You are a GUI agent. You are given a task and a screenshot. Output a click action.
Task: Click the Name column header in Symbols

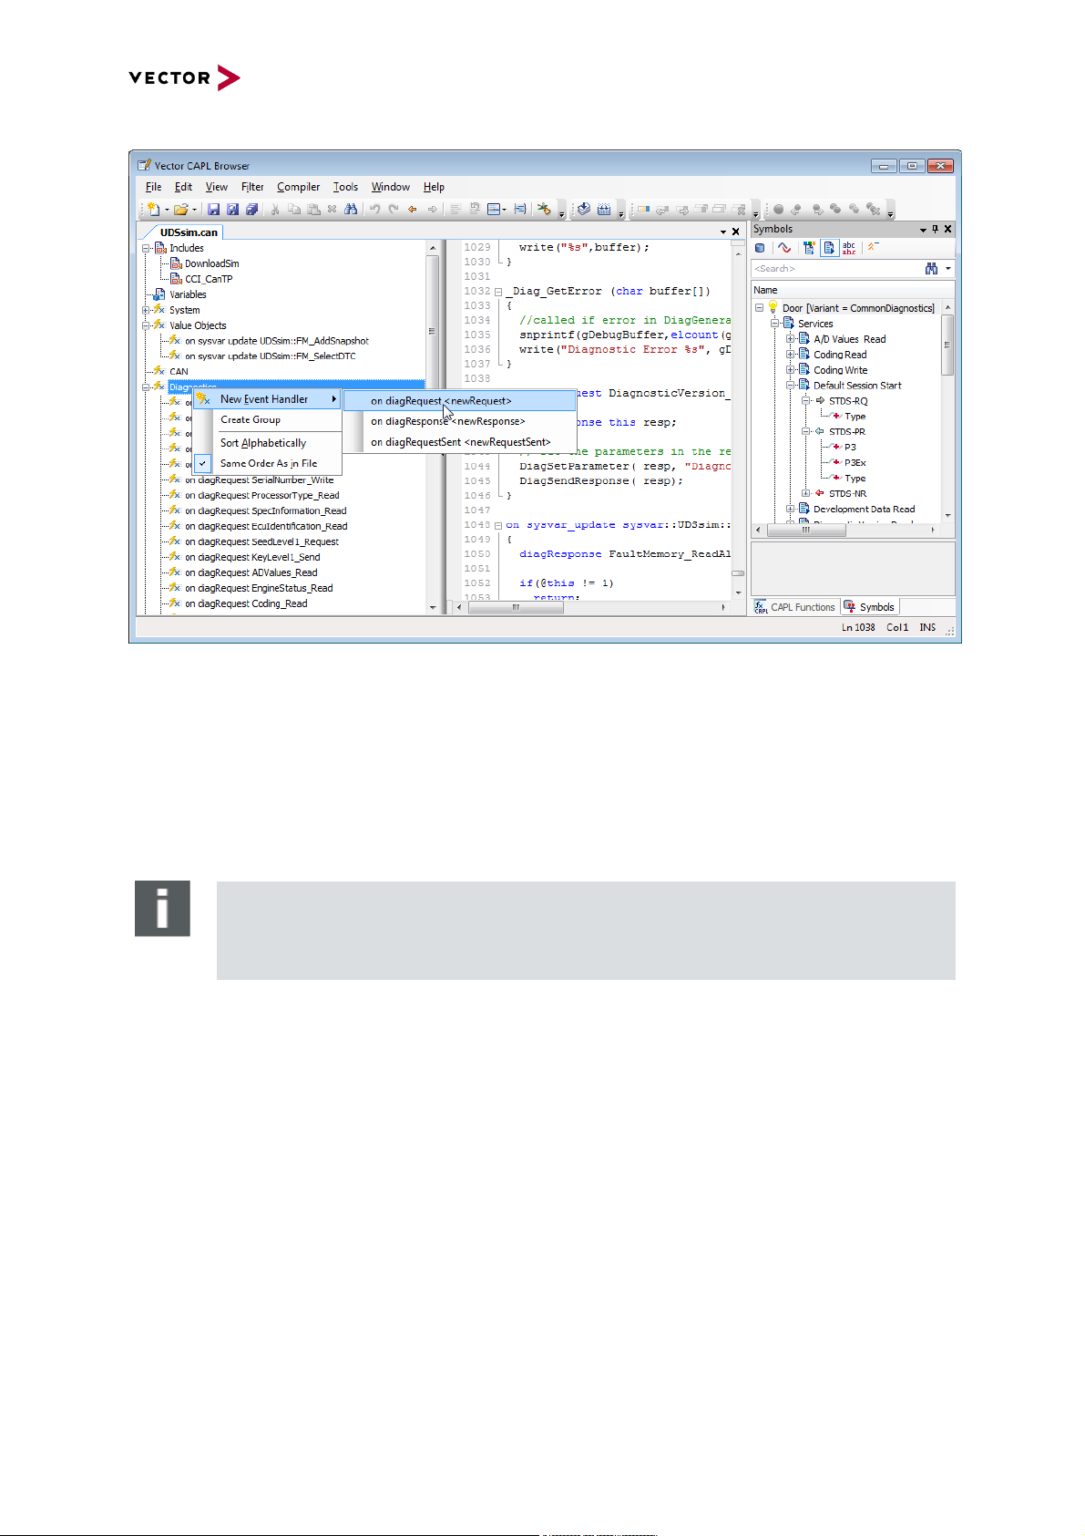pos(853,290)
